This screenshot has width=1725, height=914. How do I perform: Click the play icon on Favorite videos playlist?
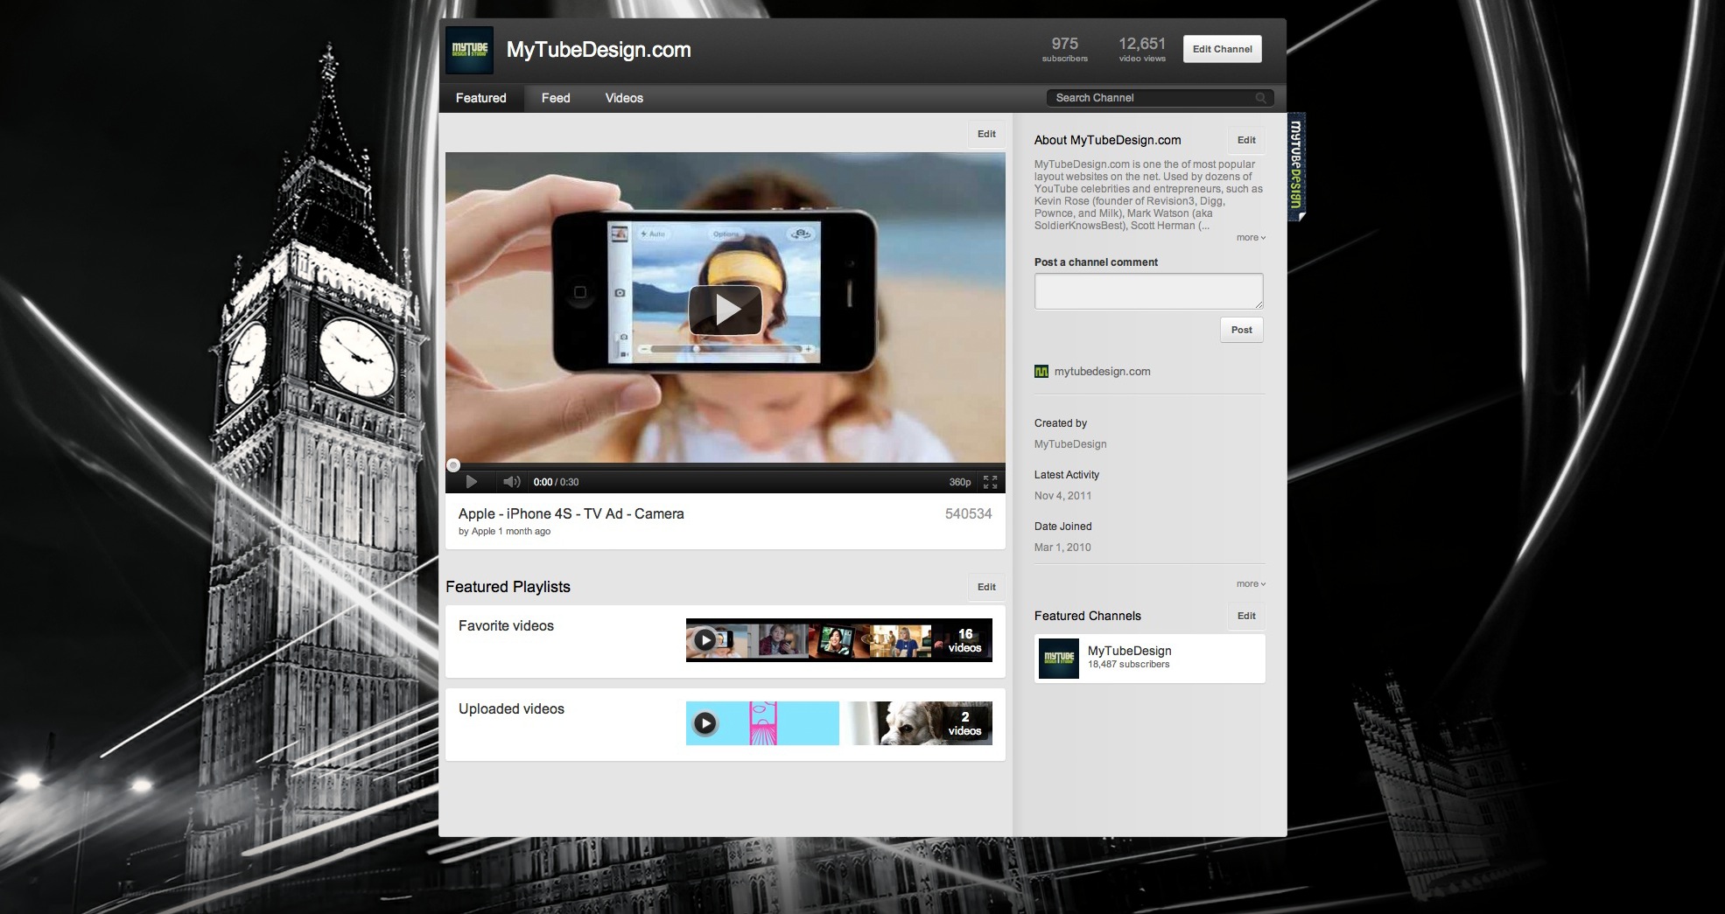click(705, 640)
